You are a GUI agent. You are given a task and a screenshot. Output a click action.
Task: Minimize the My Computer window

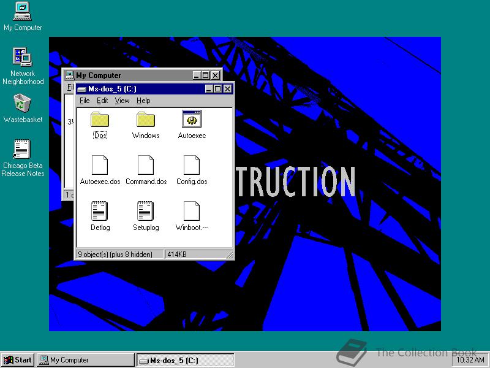pyautogui.click(x=196, y=75)
